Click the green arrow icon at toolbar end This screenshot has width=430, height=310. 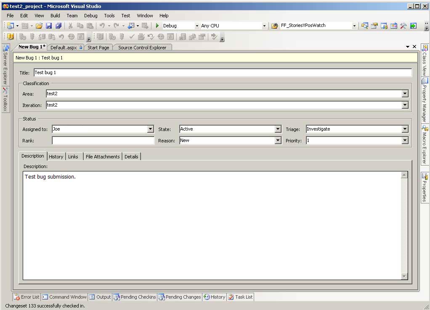(413, 26)
